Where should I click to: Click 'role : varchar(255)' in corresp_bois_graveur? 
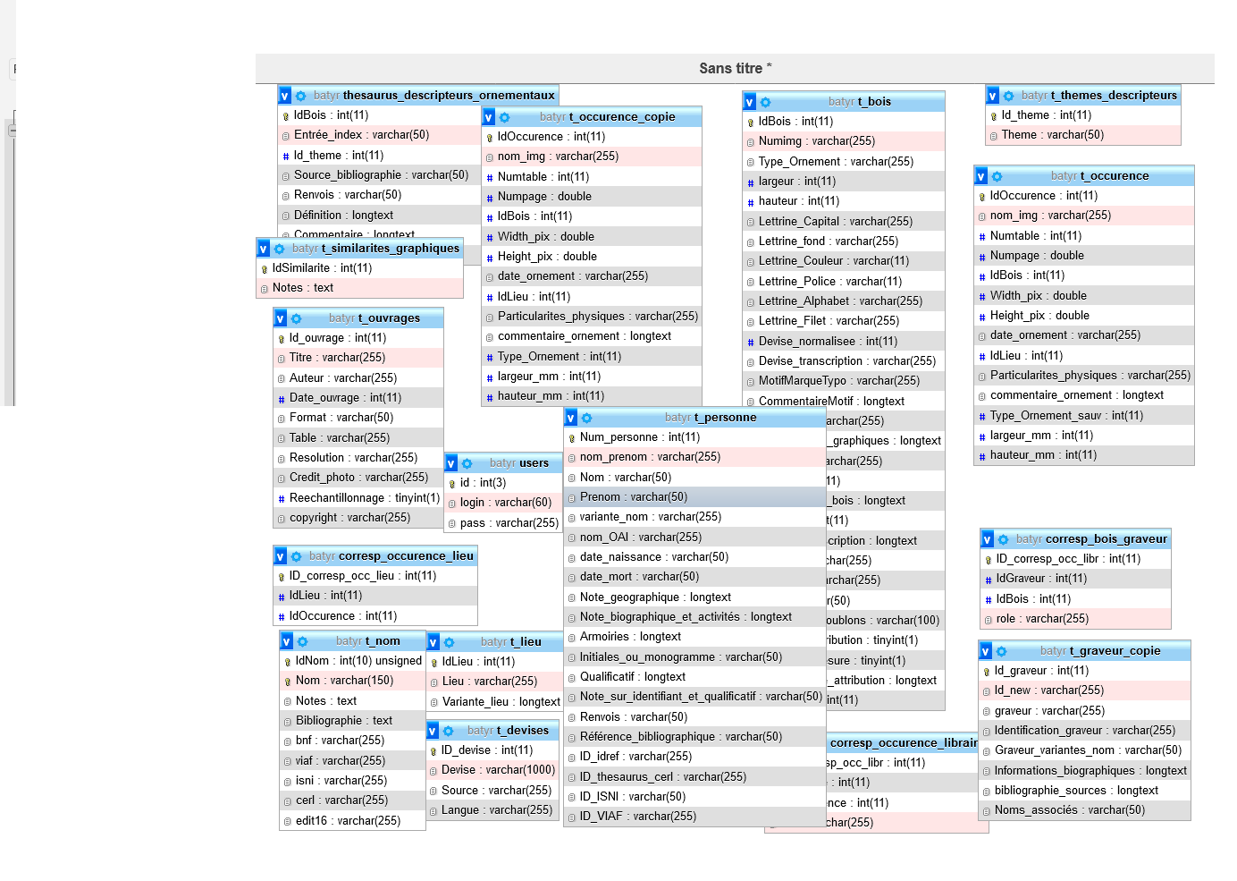tap(1076, 619)
